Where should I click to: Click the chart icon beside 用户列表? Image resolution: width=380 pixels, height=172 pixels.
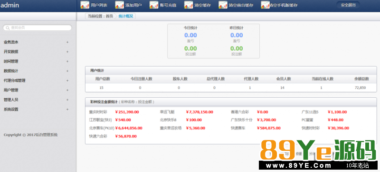[85, 5]
